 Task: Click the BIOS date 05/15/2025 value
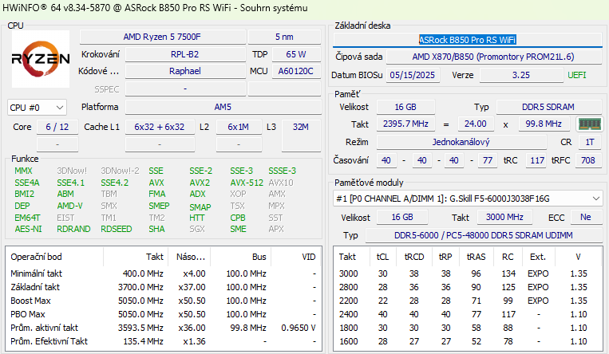point(413,75)
